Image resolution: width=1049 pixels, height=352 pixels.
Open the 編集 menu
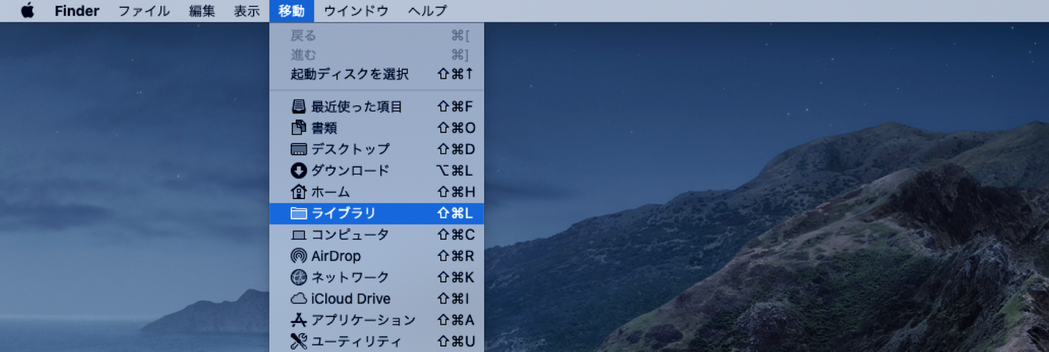tap(202, 11)
